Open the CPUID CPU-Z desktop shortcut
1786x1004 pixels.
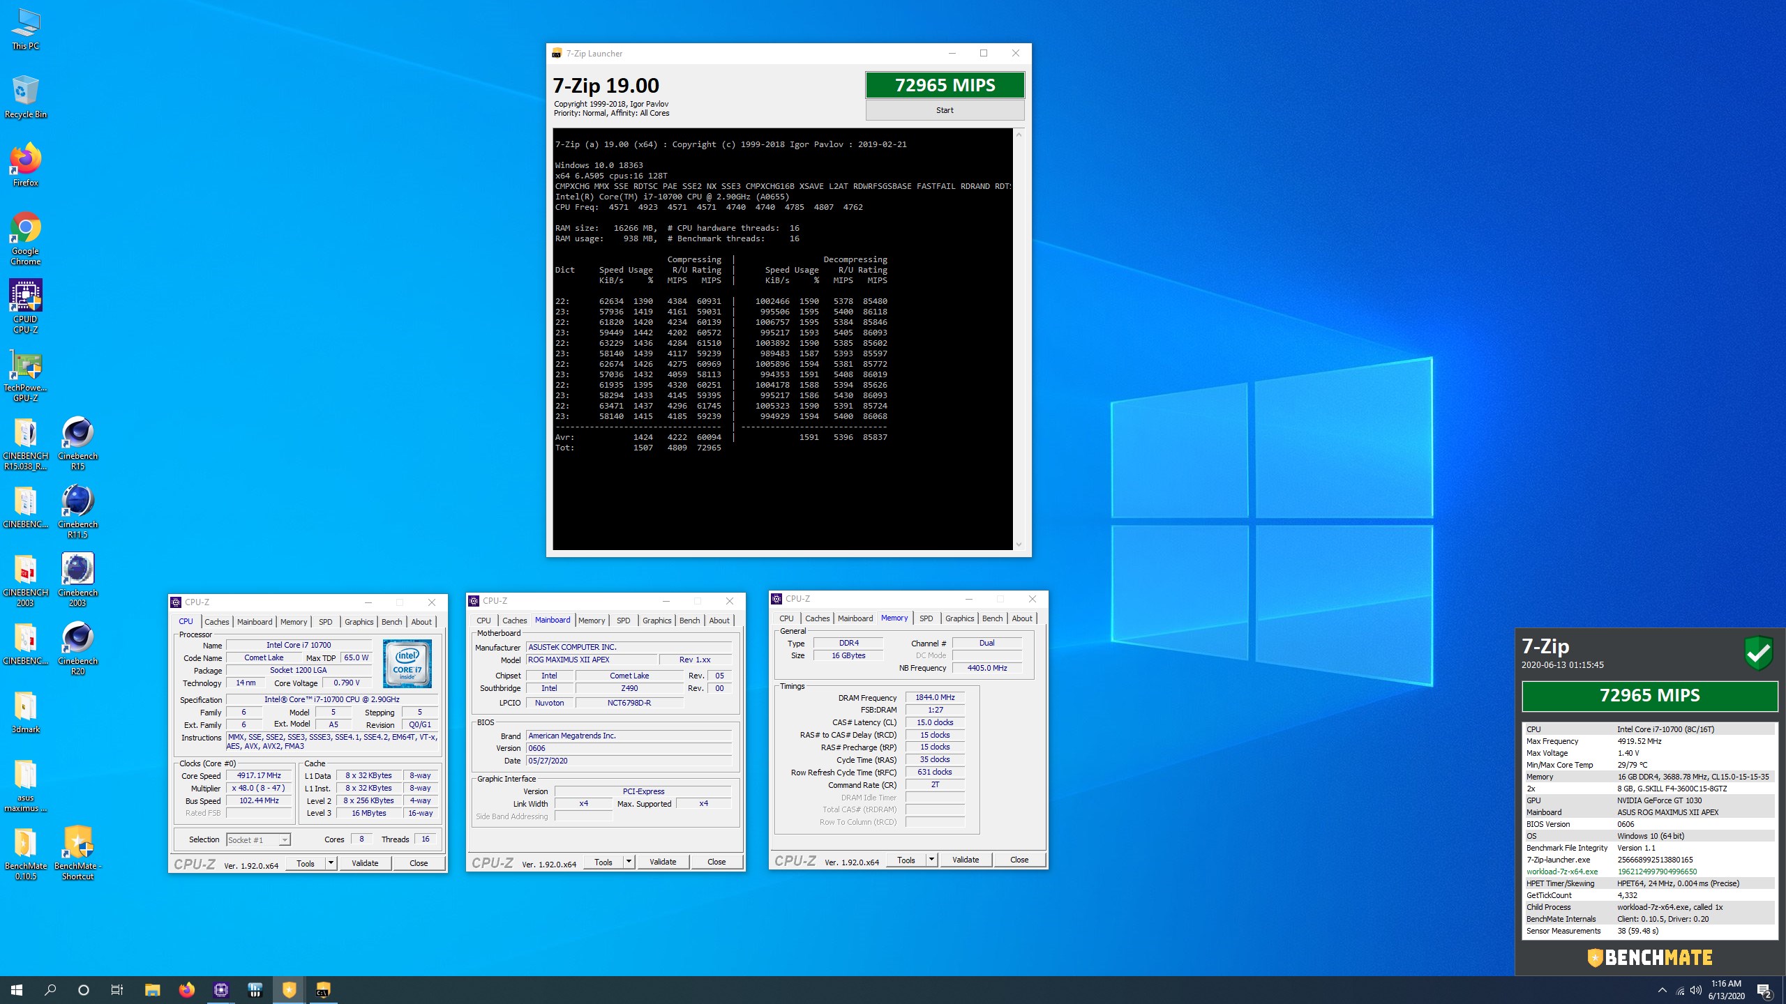pyautogui.click(x=26, y=307)
